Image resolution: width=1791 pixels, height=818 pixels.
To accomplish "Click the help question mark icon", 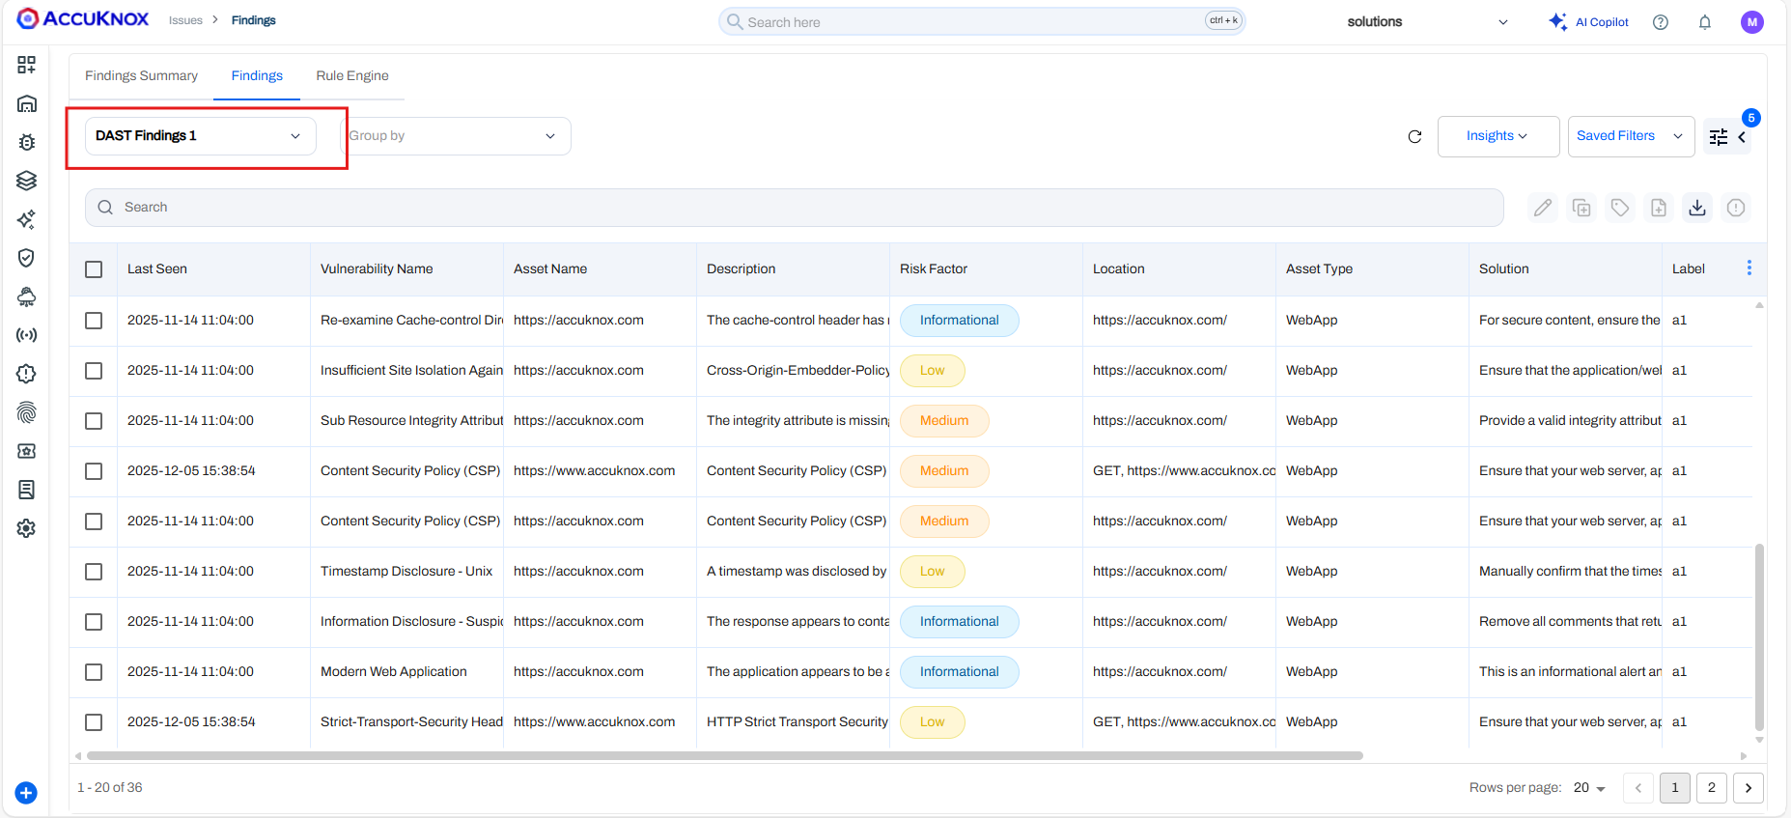I will click(1661, 22).
